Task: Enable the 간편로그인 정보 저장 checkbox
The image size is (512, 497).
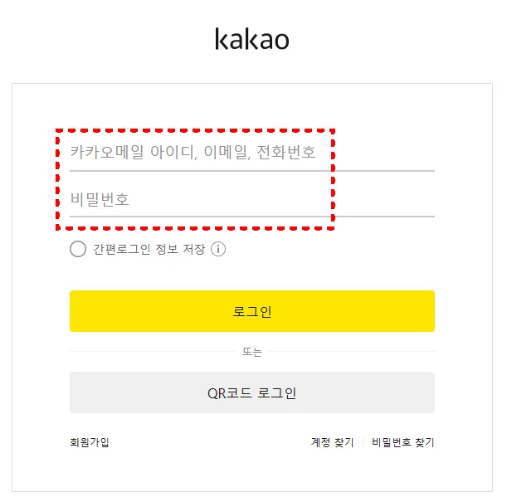Action: click(x=78, y=249)
